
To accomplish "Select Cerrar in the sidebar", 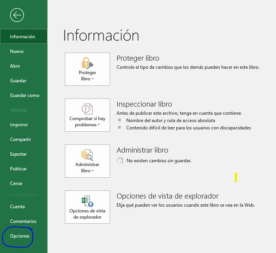I will pos(24,183).
